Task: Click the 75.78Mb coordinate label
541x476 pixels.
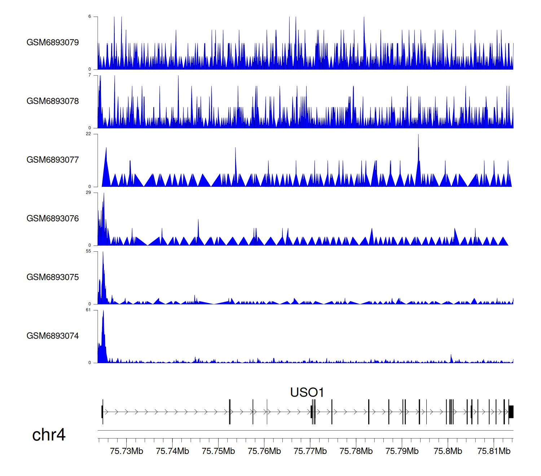Action: tap(356, 451)
